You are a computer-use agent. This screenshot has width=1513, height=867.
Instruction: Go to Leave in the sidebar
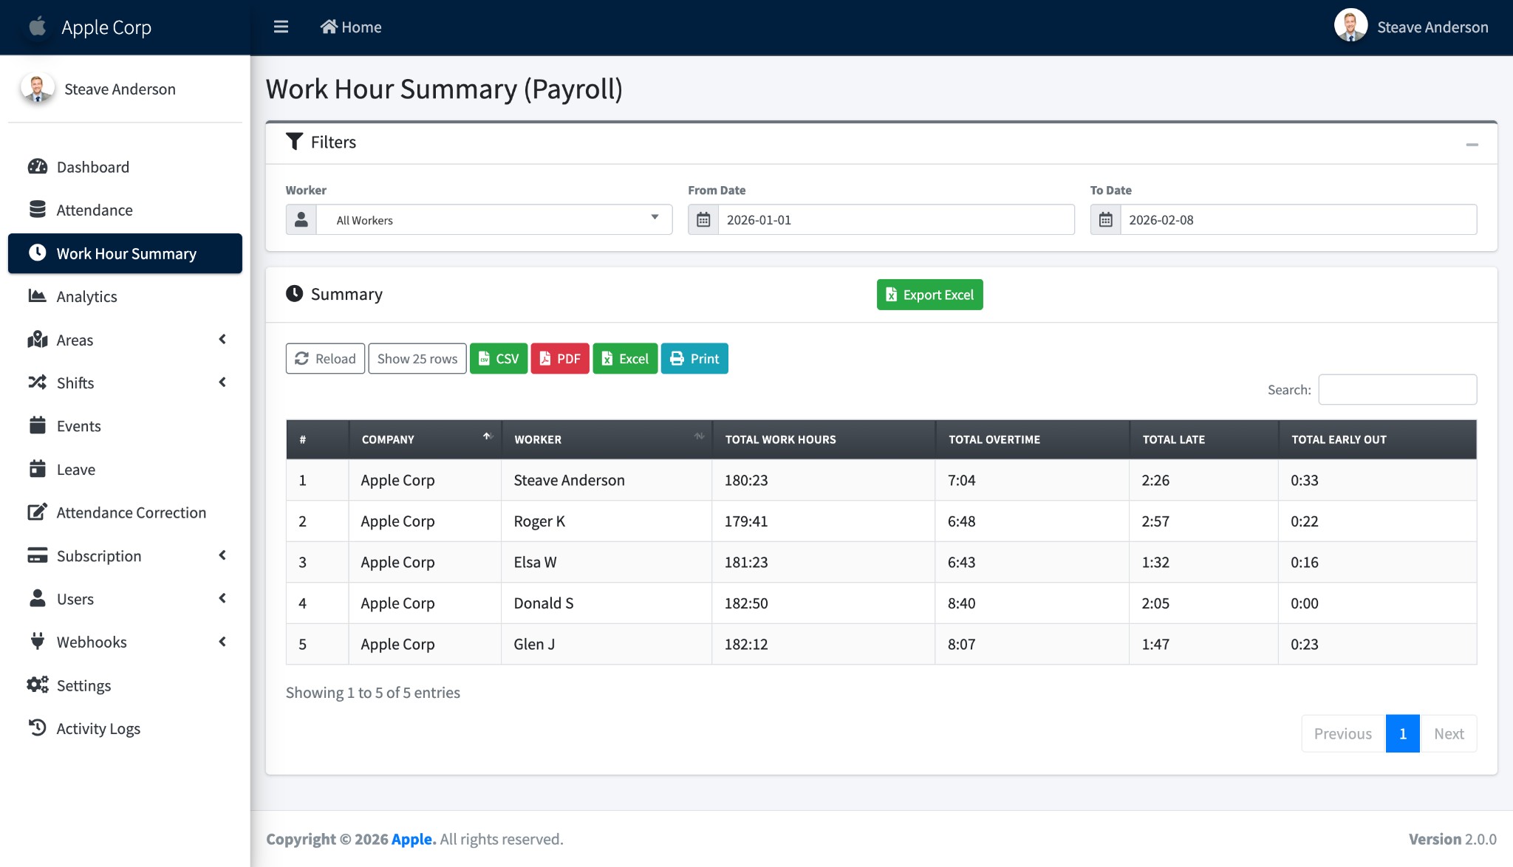(x=76, y=470)
